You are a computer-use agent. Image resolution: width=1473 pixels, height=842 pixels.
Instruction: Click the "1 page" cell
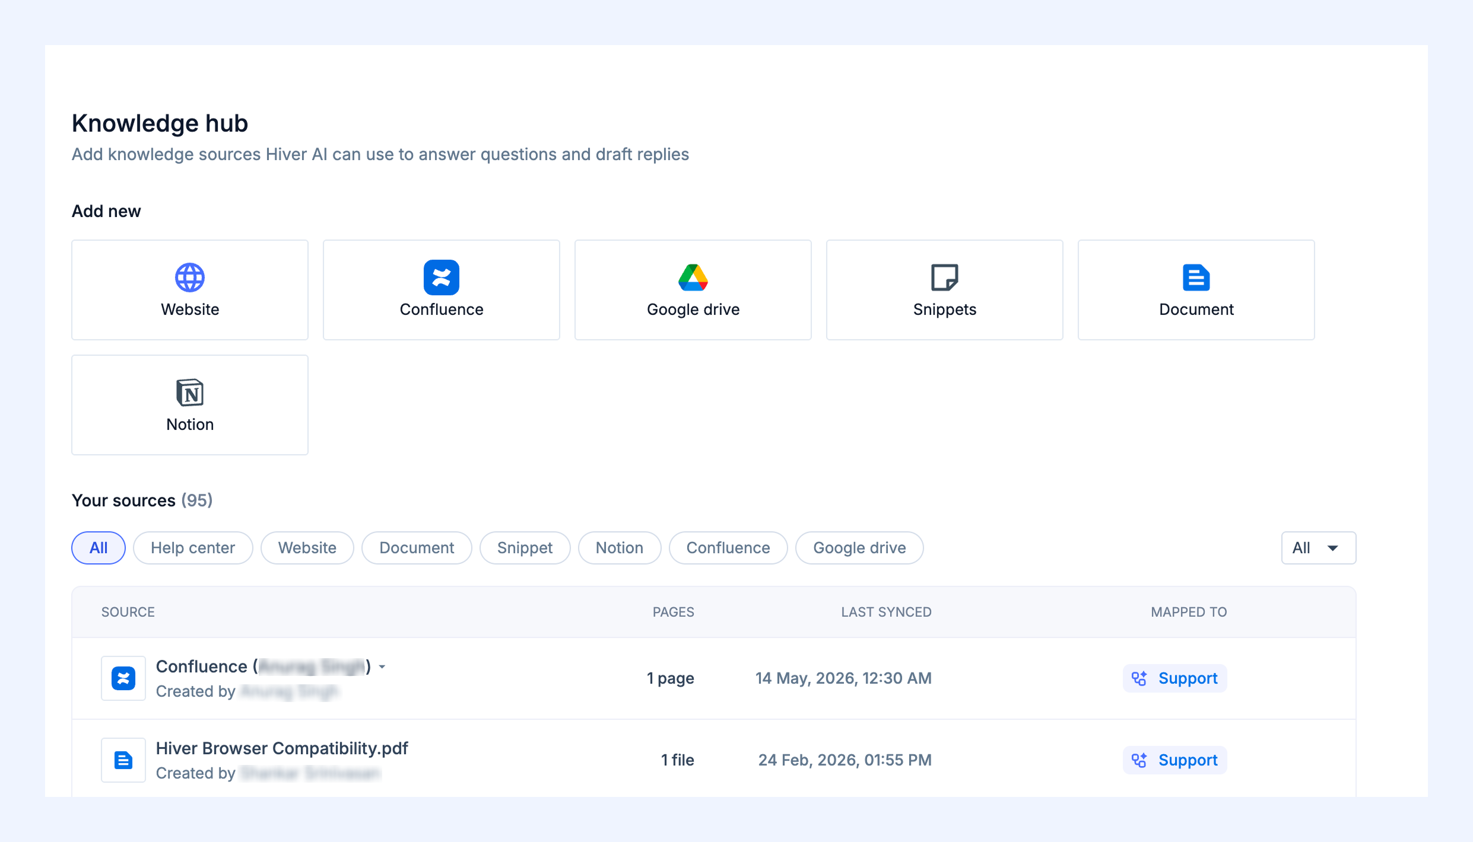click(x=671, y=678)
